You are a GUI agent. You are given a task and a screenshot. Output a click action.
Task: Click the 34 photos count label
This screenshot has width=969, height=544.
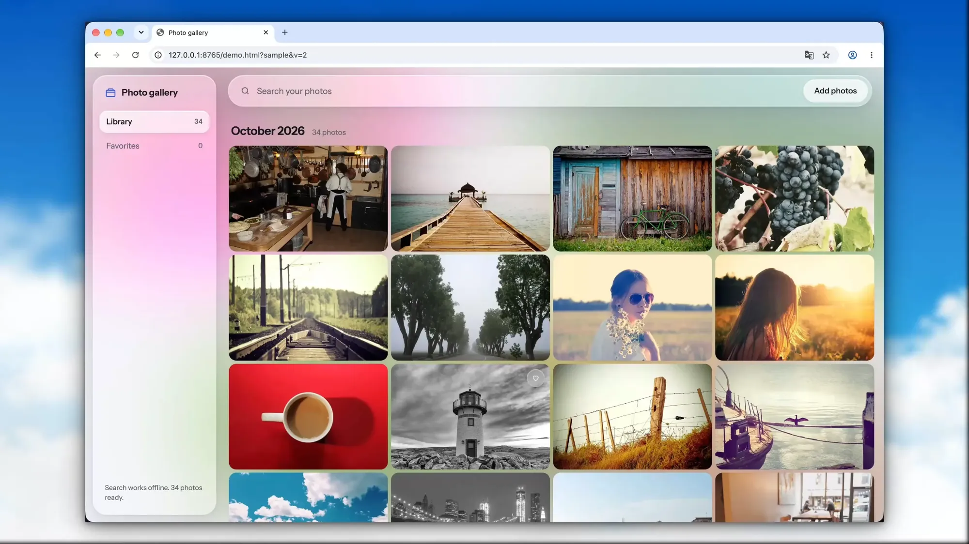click(328, 133)
